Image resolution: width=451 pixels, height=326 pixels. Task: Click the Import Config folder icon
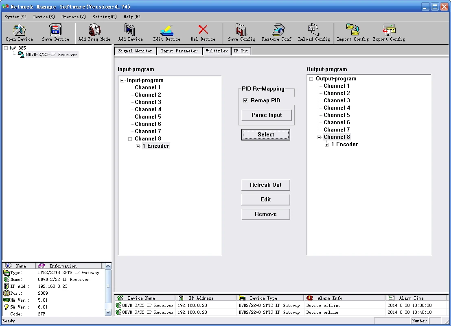click(x=352, y=30)
